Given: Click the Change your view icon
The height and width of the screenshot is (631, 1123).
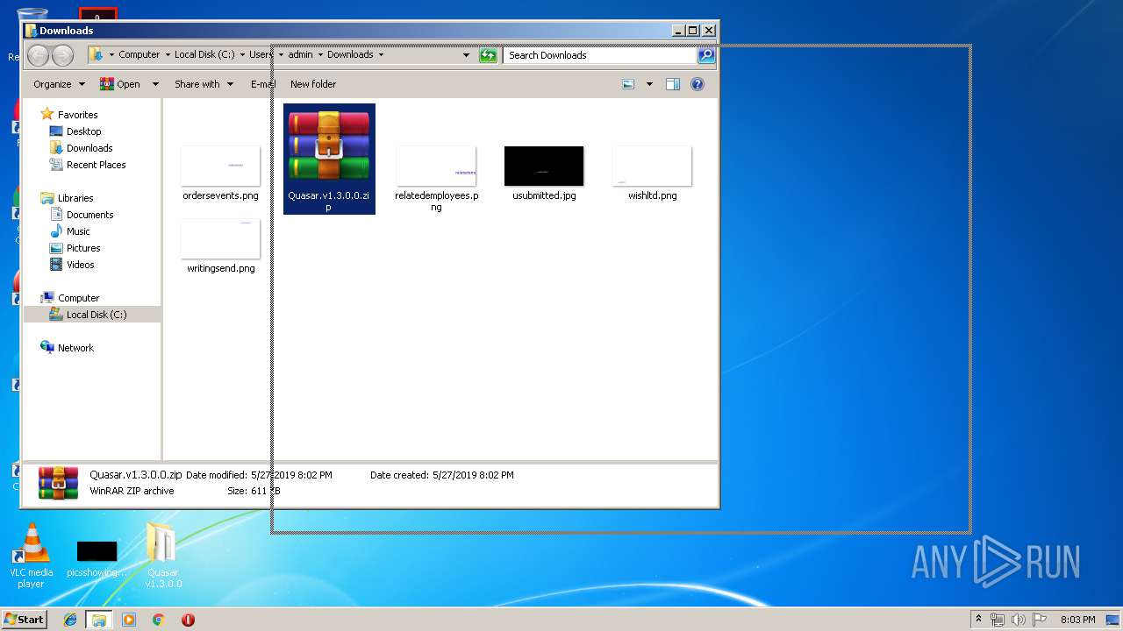Looking at the screenshot, I should [x=628, y=84].
